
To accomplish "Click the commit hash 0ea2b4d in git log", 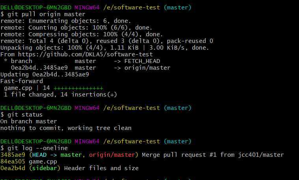I will (13, 168).
